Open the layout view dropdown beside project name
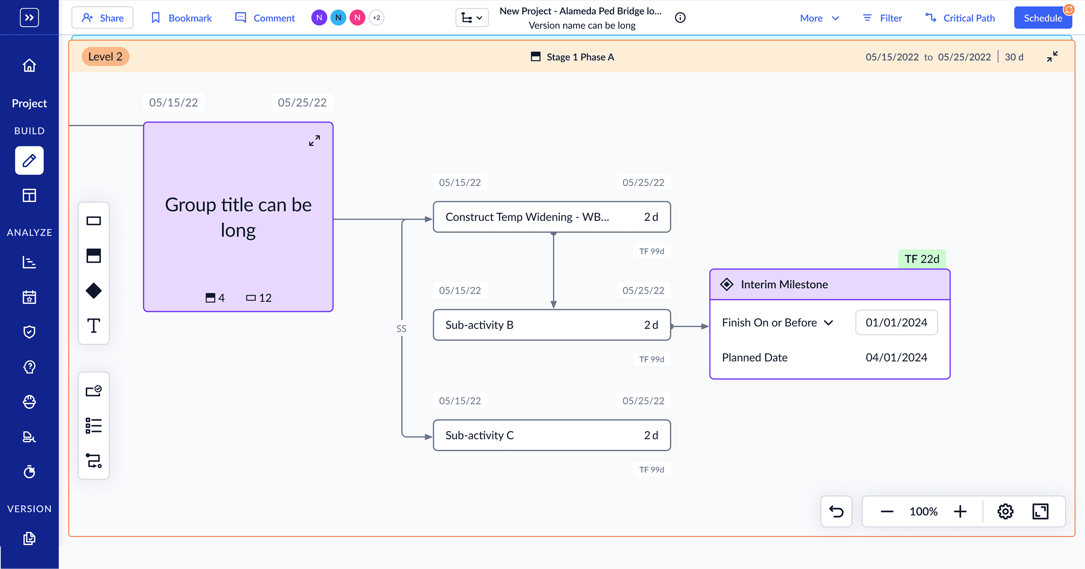This screenshot has height=569, width=1085. (x=472, y=18)
